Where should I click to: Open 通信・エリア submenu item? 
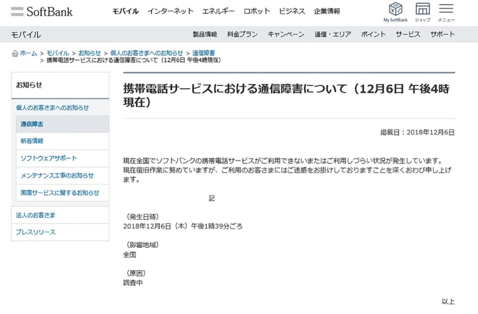tap(333, 34)
